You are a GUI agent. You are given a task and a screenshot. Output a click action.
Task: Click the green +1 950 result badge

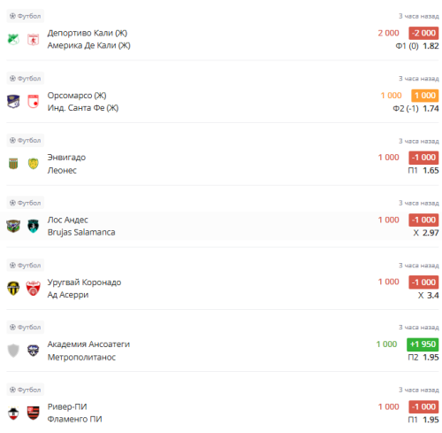pos(423,344)
